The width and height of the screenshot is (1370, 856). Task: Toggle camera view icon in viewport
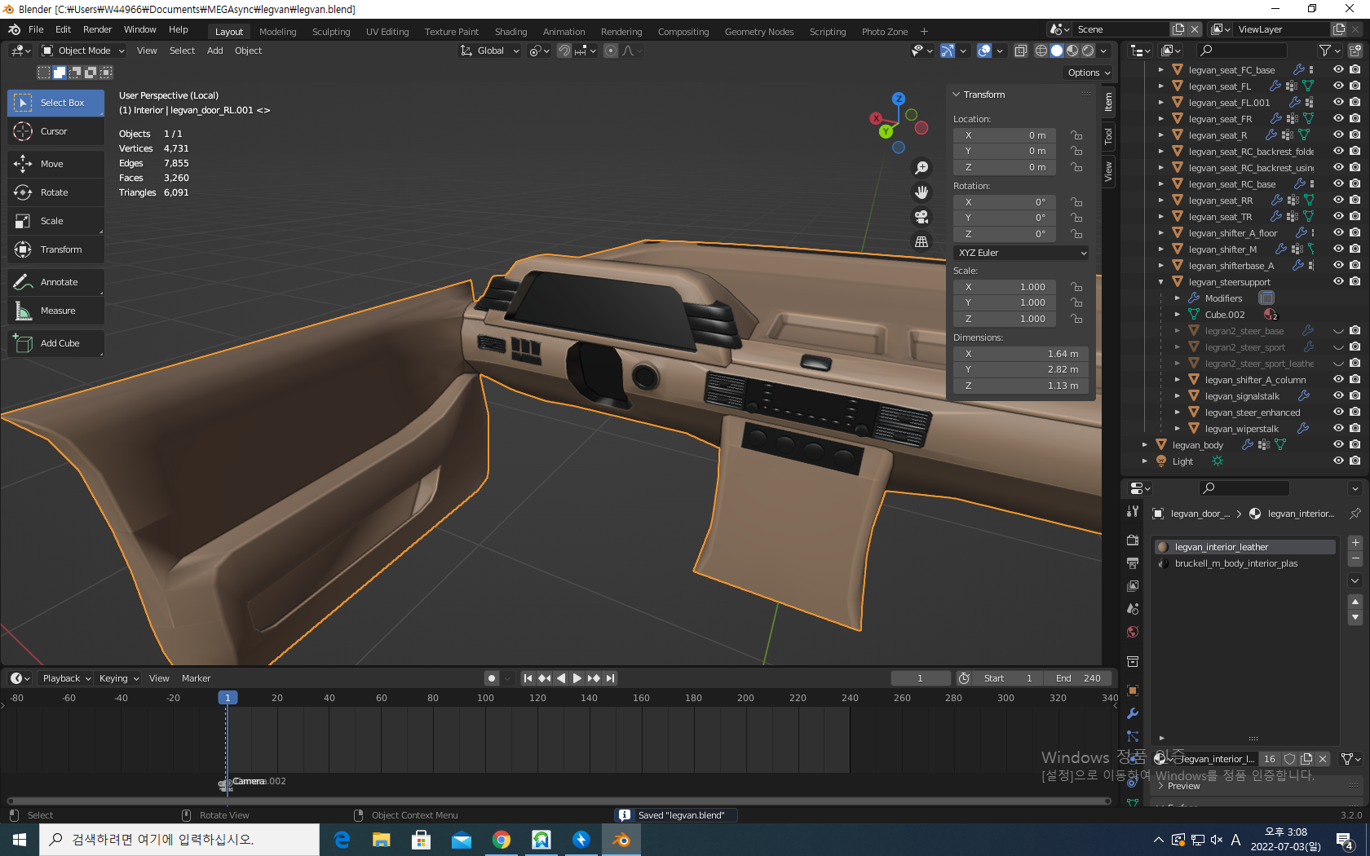[921, 217]
